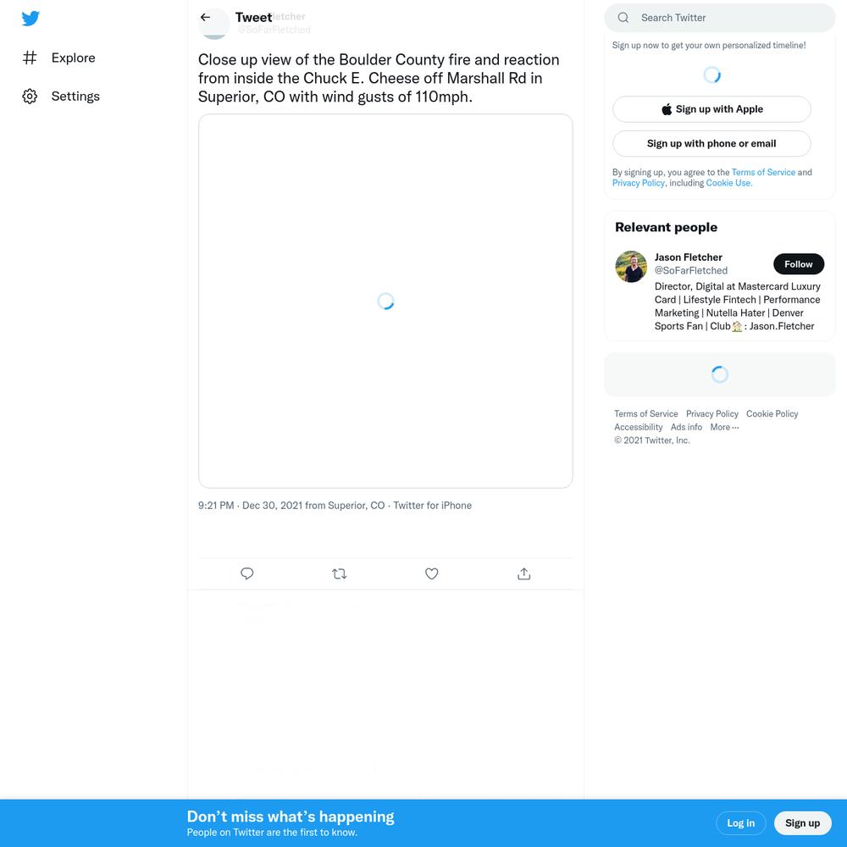Click the Twitter bird logo
847x847 pixels.
[x=30, y=19]
